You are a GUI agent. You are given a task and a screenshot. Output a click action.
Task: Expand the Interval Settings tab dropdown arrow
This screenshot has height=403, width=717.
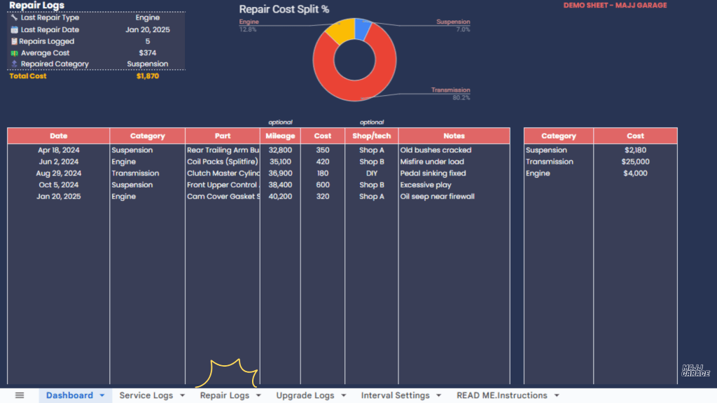[439, 395]
